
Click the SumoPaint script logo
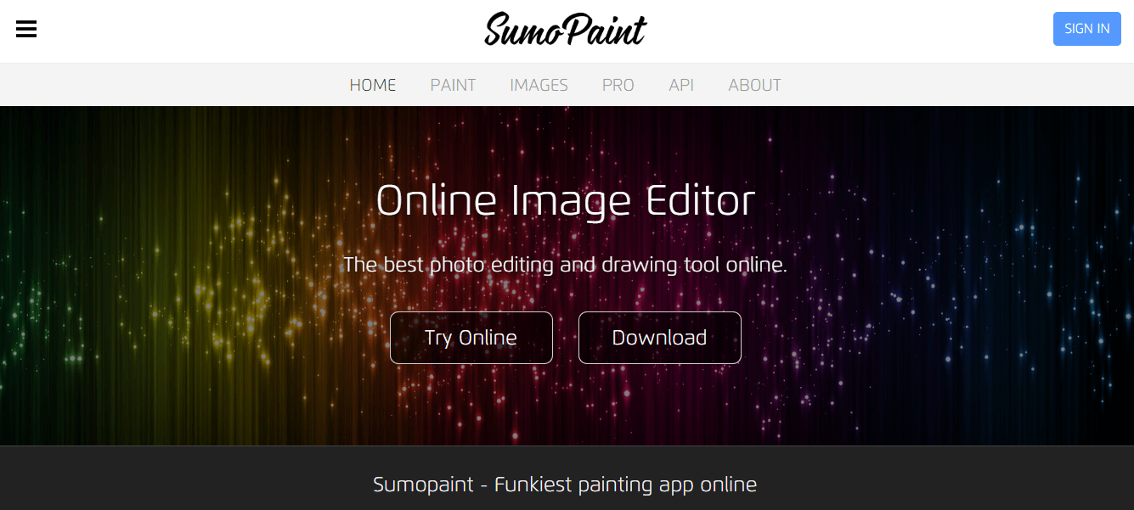tap(566, 30)
